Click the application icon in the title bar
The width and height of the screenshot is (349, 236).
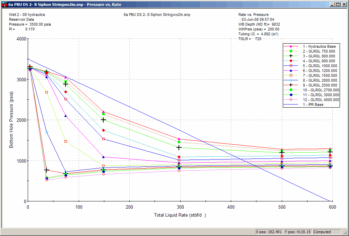tap(5, 4)
